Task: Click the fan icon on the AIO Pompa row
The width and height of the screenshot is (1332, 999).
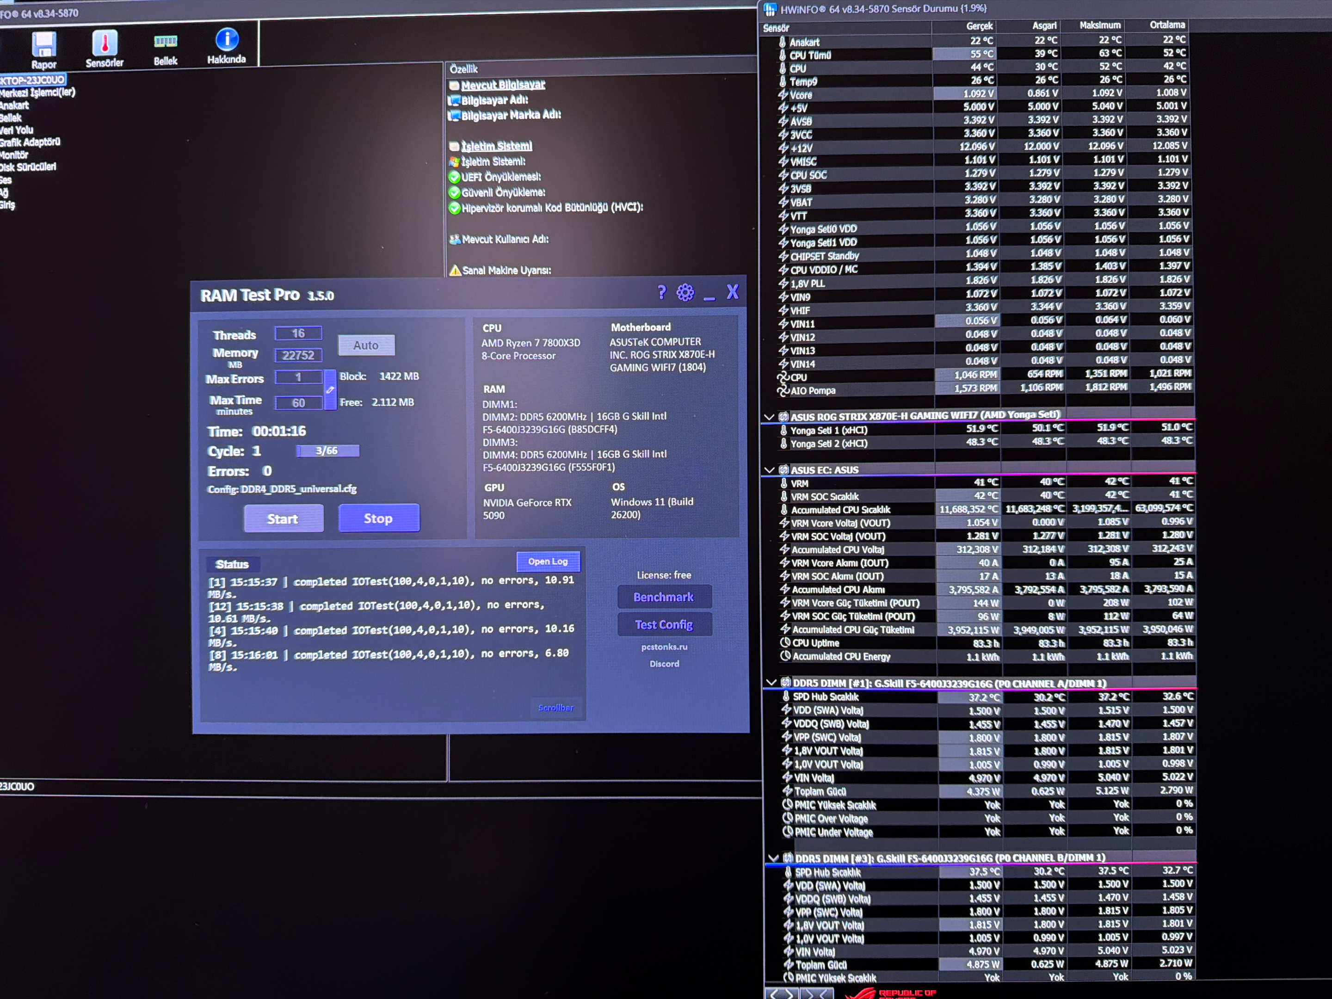Action: coord(783,391)
